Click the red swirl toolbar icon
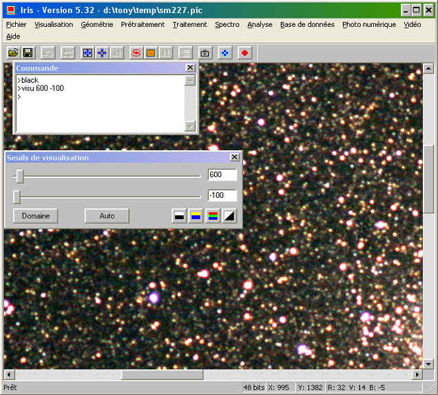 point(136,52)
